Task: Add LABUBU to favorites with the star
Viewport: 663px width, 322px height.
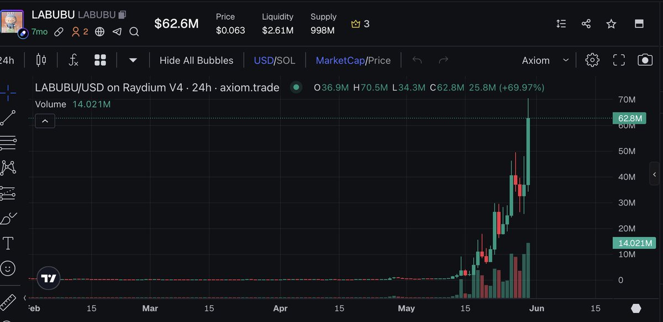Action: coord(611,24)
